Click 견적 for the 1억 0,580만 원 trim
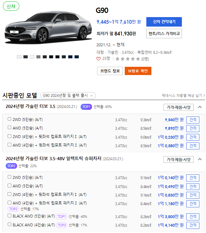 (193, 146)
